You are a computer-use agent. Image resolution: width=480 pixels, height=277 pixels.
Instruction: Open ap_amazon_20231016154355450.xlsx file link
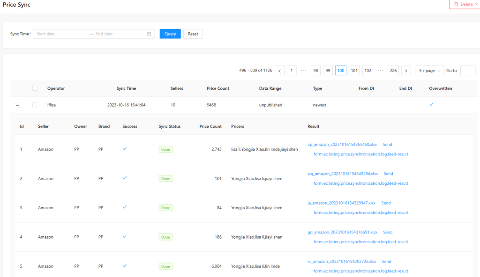tap(342, 144)
